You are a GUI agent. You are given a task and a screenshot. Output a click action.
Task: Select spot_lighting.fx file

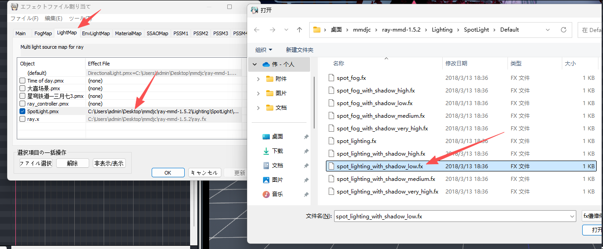click(x=357, y=141)
